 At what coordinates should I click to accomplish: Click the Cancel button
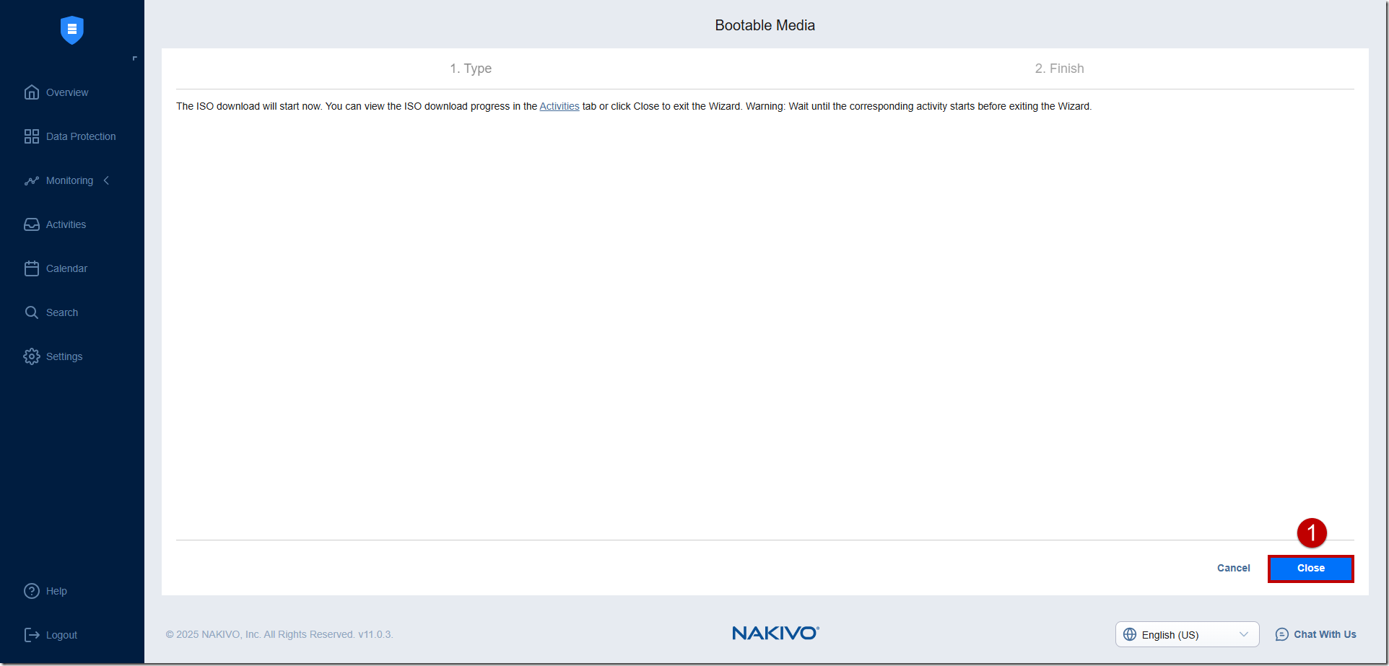[1233, 568]
